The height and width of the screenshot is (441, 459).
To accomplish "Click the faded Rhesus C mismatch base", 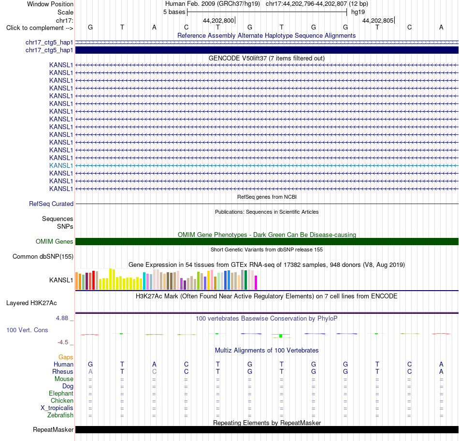I will [154, 371].
